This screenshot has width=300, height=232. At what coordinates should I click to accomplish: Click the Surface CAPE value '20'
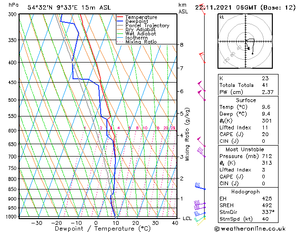pyautogui.click(x=265, y=134)
